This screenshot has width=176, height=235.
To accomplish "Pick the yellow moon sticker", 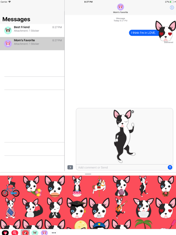I will (81, 225).
